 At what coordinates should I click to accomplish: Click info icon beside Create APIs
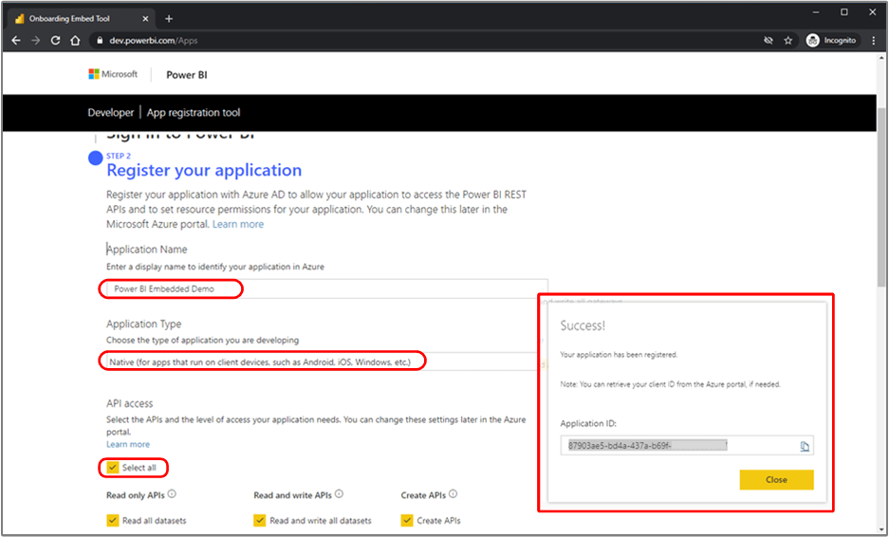[453, 494]
